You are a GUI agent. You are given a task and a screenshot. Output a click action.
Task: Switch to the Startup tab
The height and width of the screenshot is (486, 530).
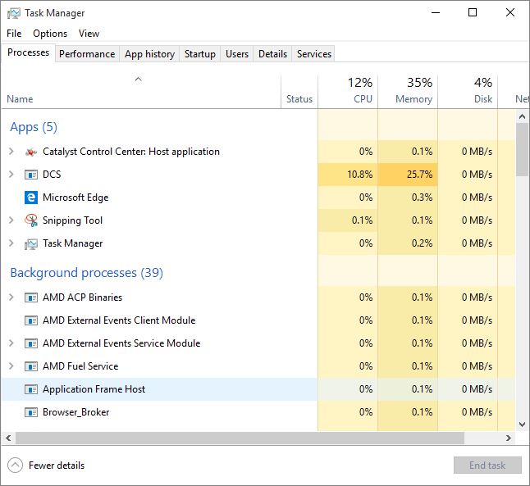click(x=200, y=54)
